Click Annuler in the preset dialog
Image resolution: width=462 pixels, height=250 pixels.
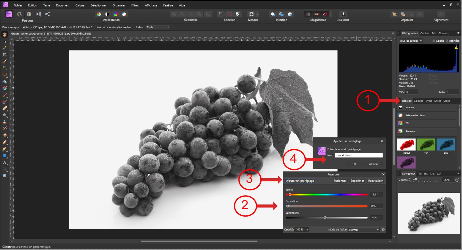point(374,164)
